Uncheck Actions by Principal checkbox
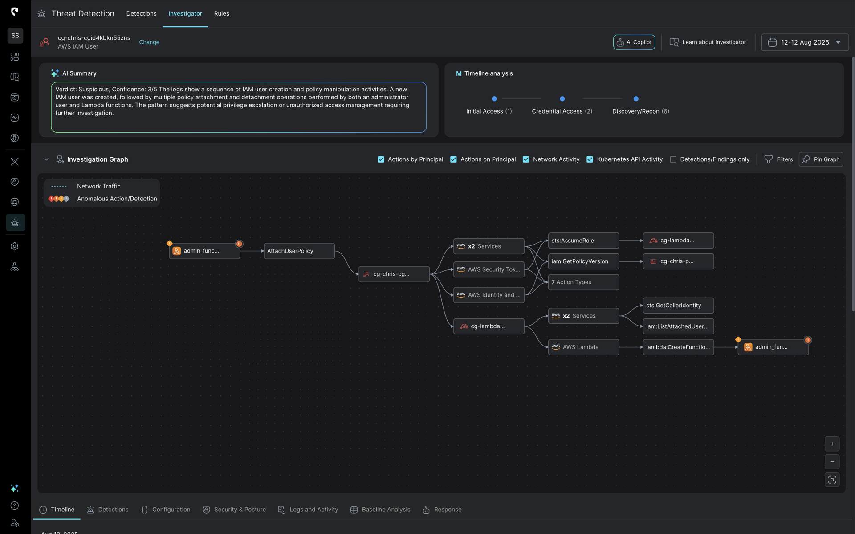Screen dimensions: 855x534 click(x=381, y=159)
